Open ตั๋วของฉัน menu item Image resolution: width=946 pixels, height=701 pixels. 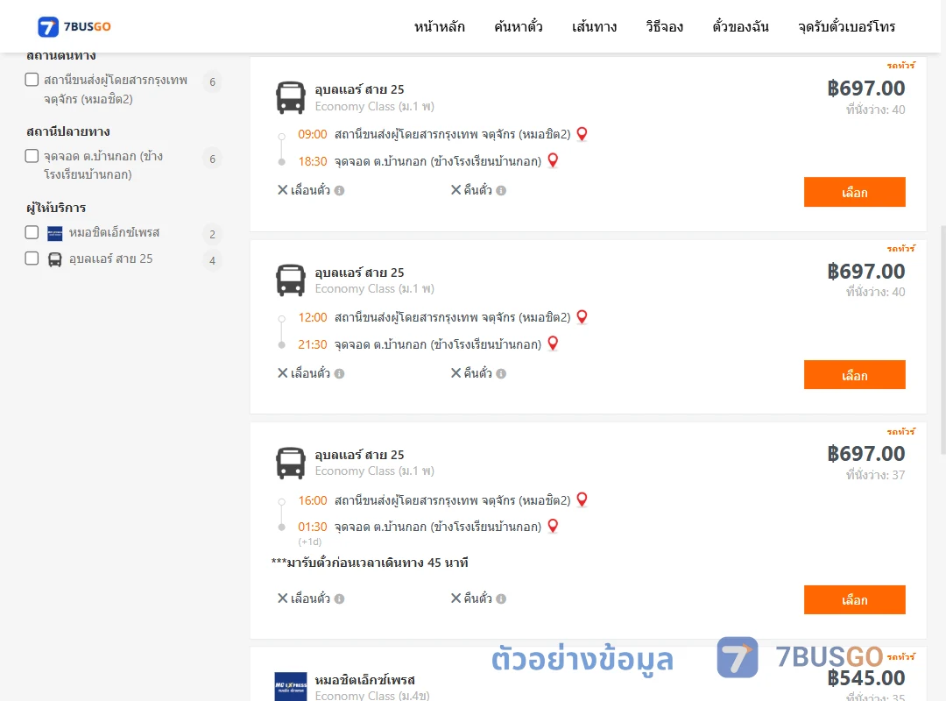point(740,27)
